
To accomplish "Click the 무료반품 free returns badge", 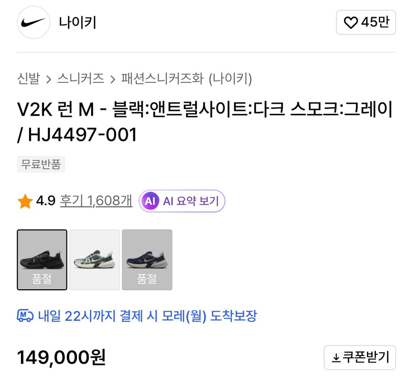I will pyautogui.click(x=41, y=164).
